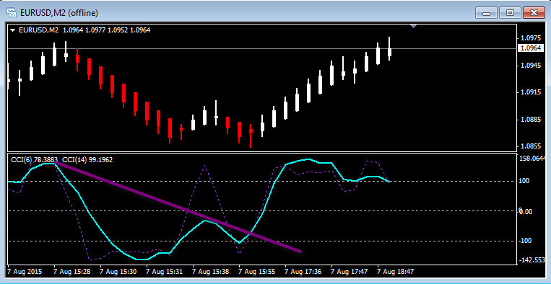
Task: Click the EURUSD chart window icon
Action: 12,13
